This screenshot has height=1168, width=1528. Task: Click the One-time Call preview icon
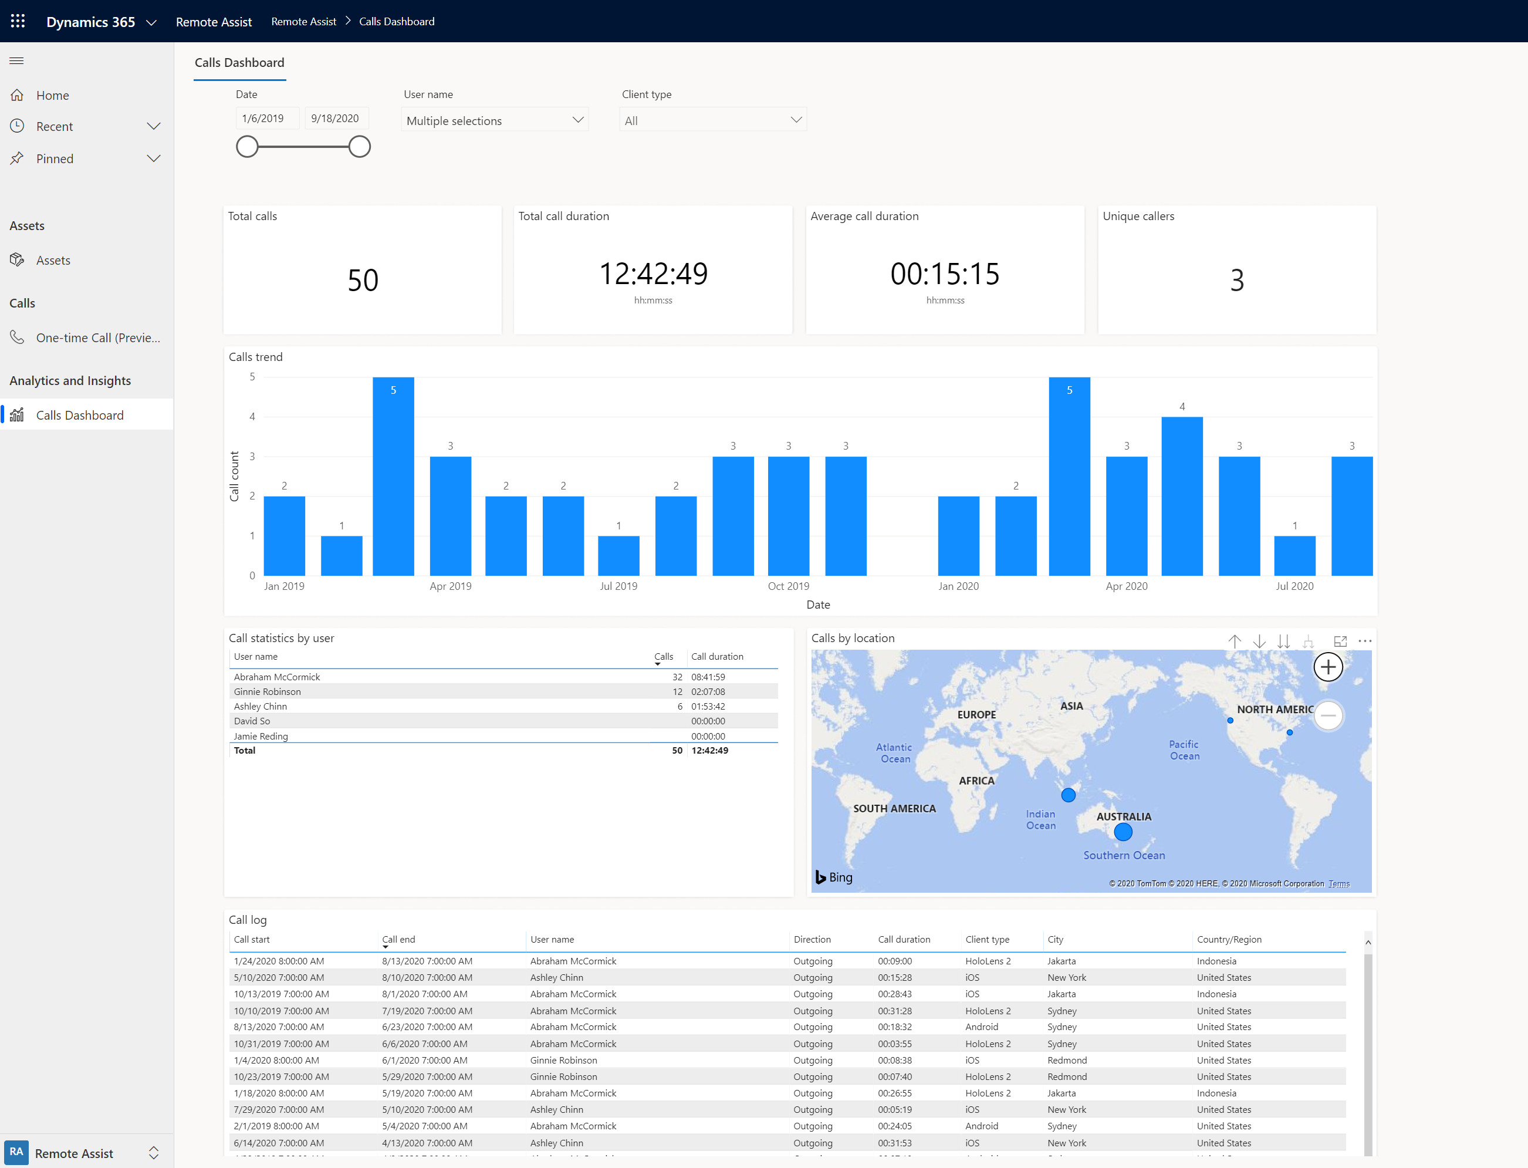[17, 336]
